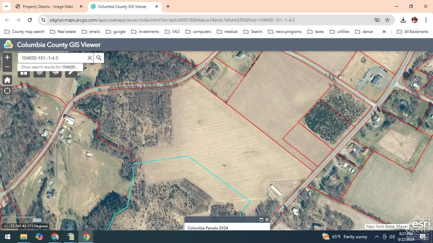Image resolution: width=433 pixels, height=243 pixels.
Task: Run the search with the magnifier icon
Action: (99, 58)
